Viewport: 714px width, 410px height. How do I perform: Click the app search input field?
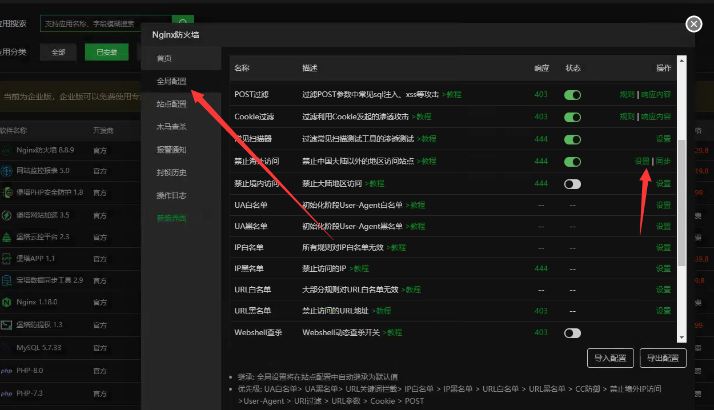(106, 23)
